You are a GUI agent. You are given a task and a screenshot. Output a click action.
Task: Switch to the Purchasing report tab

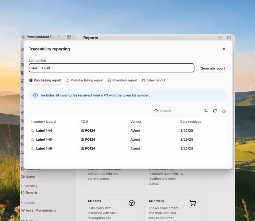[45, 80]
